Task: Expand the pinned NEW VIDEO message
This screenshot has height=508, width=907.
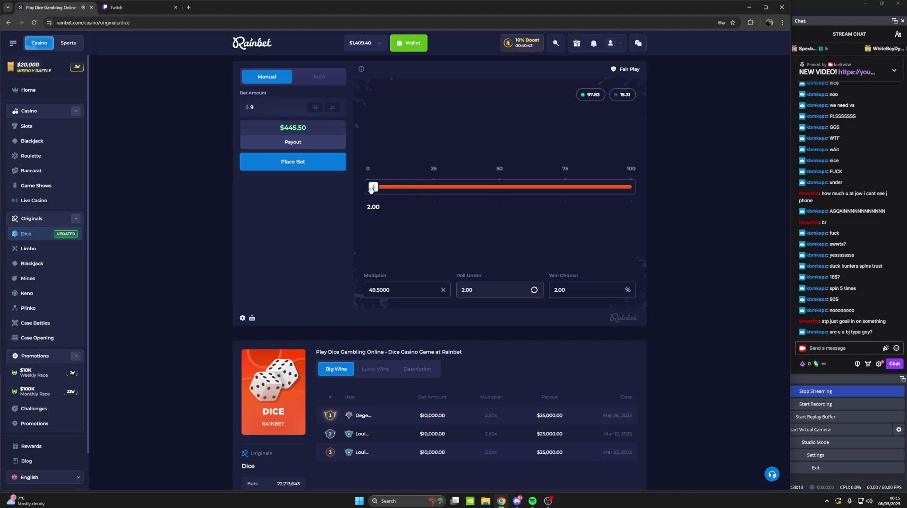Action: click(x=894, y=70)
